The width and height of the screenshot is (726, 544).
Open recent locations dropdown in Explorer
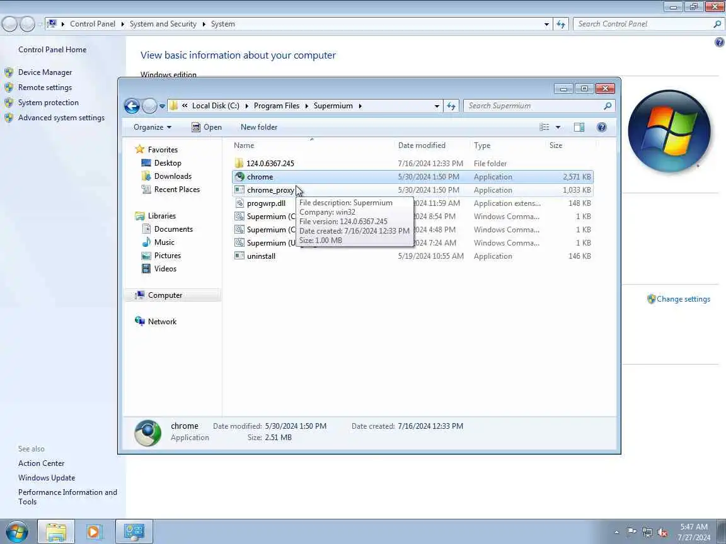click(x=162, y=106)
